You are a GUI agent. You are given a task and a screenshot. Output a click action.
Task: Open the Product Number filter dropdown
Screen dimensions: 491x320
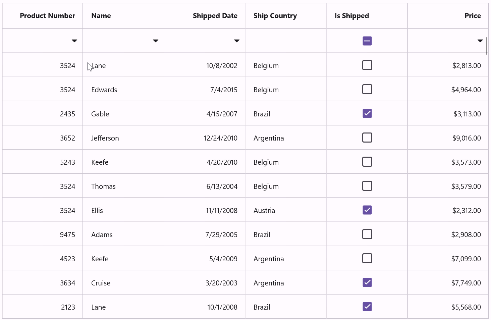pyautogui.click(x=74, y=41)
